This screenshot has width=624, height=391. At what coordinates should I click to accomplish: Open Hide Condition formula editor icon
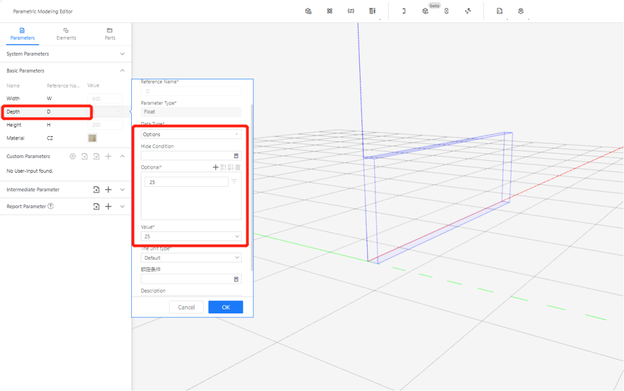click(x=236, y=156)
